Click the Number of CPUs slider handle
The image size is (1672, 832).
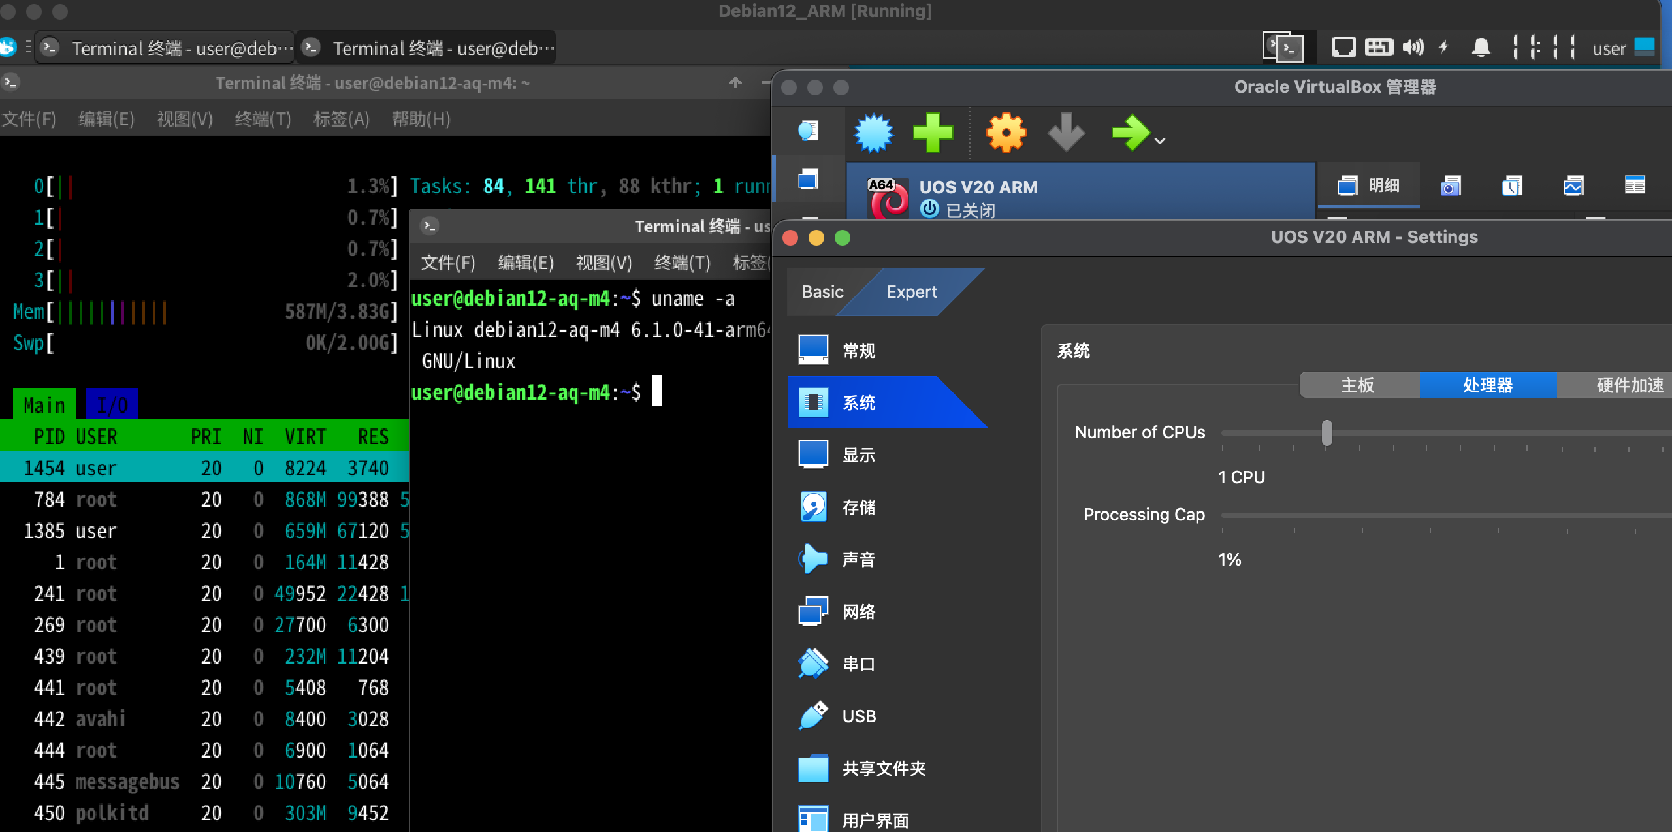pyautogui.click(x=1326, y=432)
